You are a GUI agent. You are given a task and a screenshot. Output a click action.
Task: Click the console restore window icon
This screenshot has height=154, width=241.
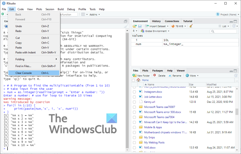125,21
